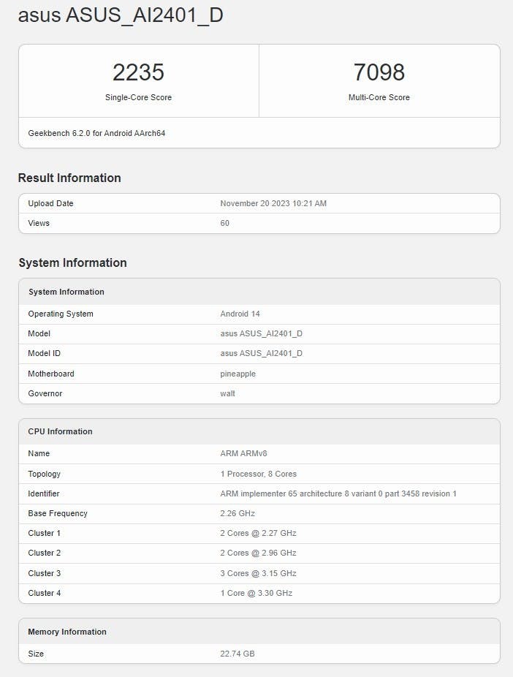513x677 pixels.
Task: Click the CPU Information table header
Action: 61,431
